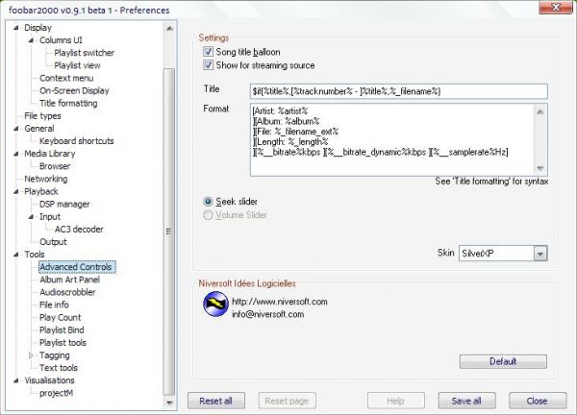The image size is (577, 415).
Task: Toggle Show for streaming source checkbox
Action: click(208, 65)
